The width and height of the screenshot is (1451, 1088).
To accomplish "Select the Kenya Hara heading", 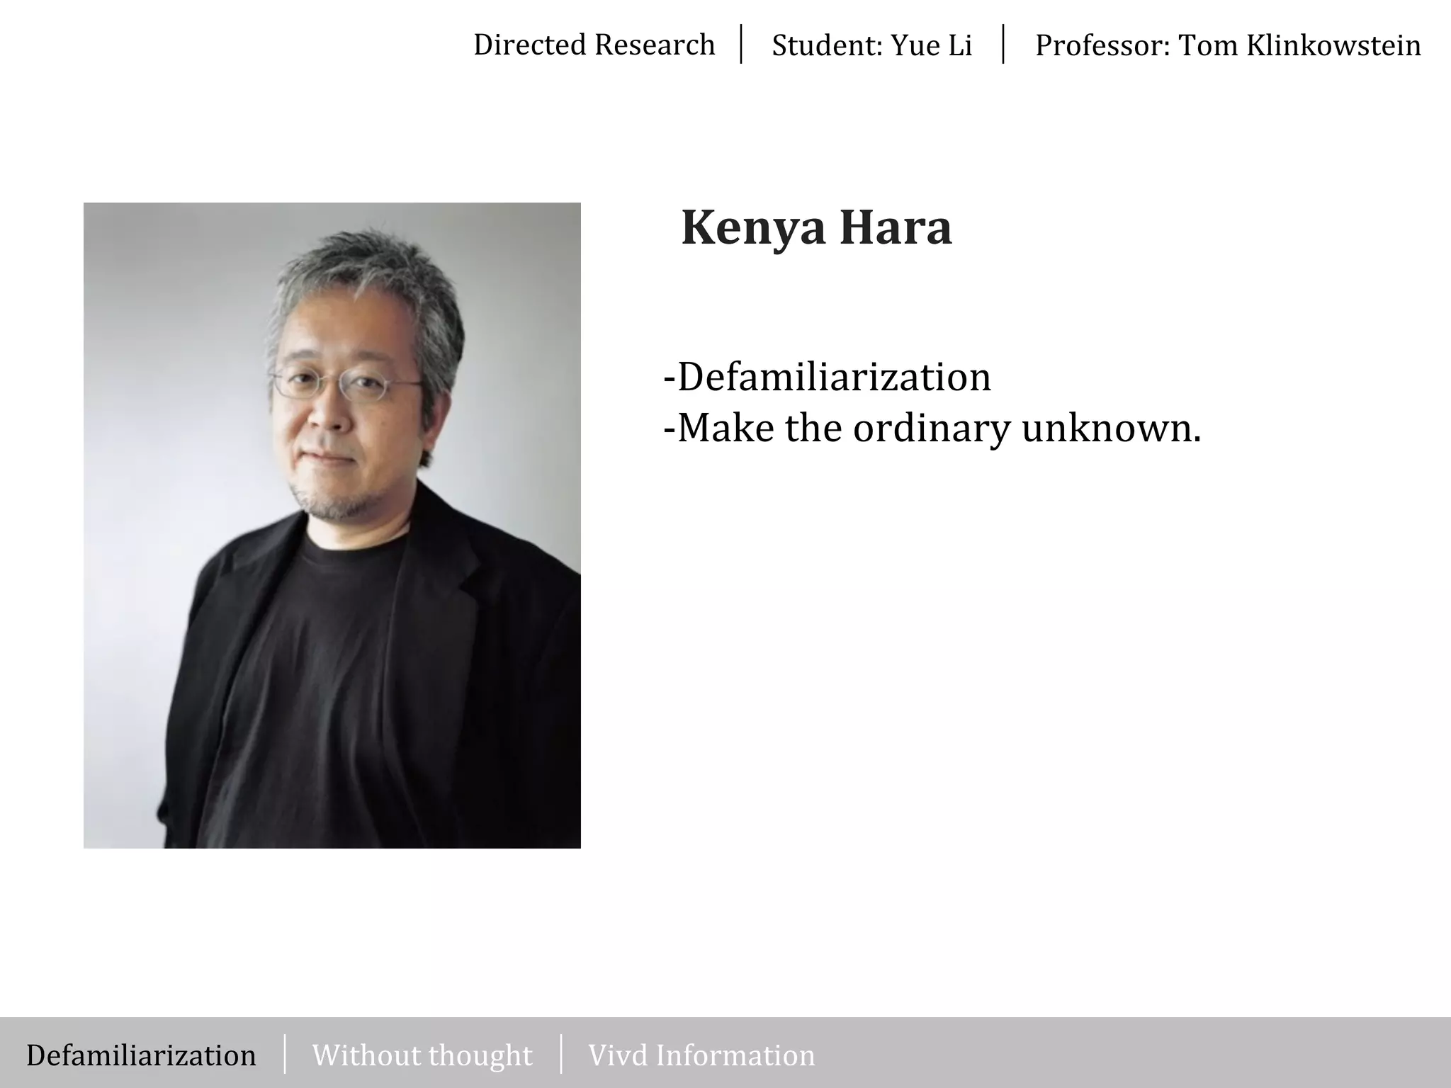I will point(816,227).
